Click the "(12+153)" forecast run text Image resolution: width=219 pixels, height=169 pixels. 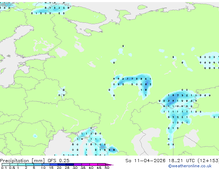point(208,161)
